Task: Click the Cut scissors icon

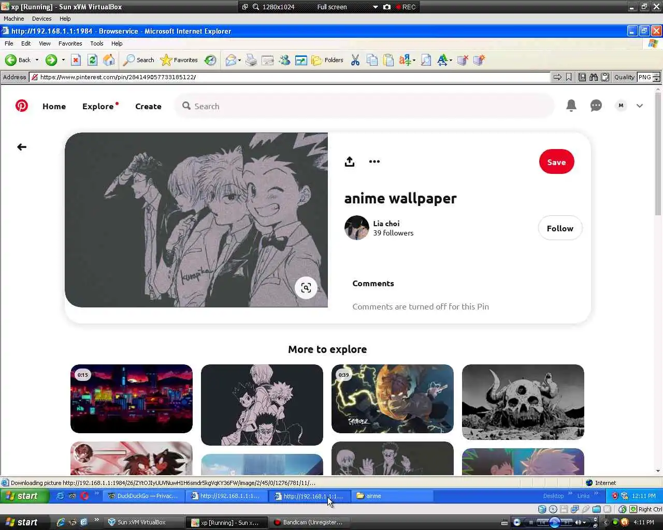Action: [x=355, y=60]
